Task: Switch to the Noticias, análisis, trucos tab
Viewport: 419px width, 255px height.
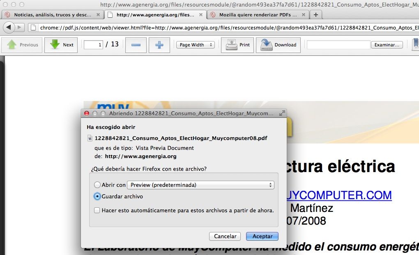Action: (52, 15)
